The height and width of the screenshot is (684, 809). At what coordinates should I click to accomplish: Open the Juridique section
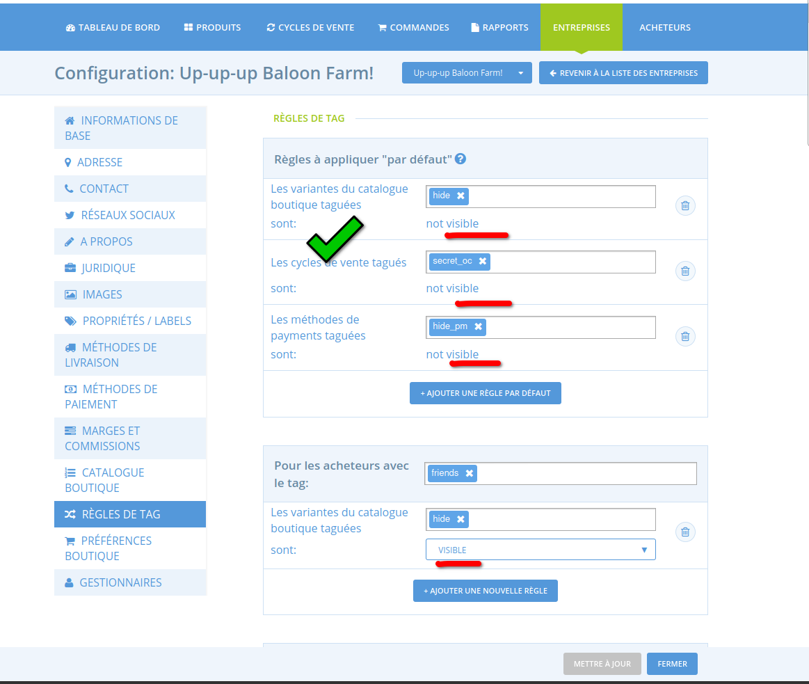coord(130,268)
